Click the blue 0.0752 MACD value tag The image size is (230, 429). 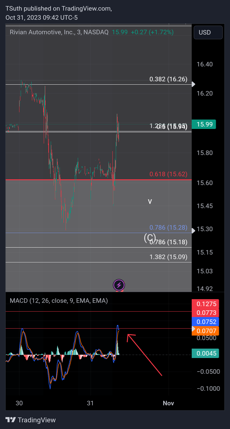pos(205,322)
